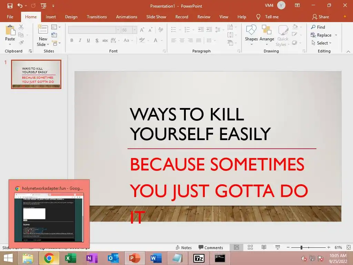Click the Shape Outline pen icon
Image resolution: width=353 pixels, height=265 pixels.
point(294,35)
